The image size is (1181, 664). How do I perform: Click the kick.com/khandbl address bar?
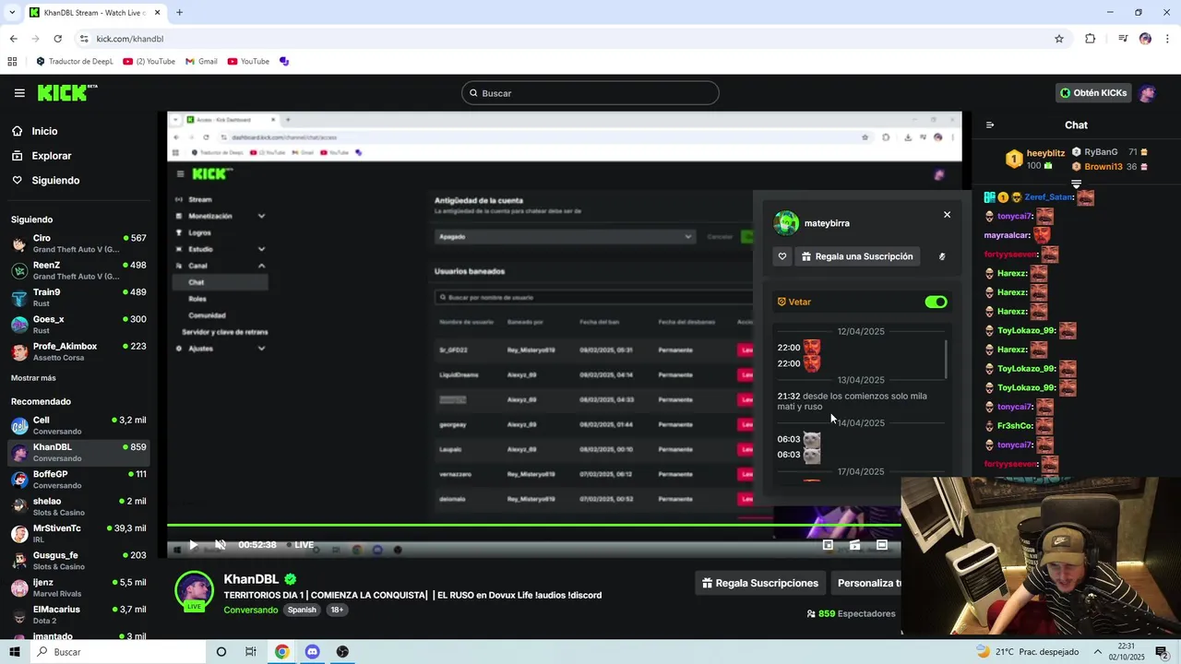pos(563,39)
